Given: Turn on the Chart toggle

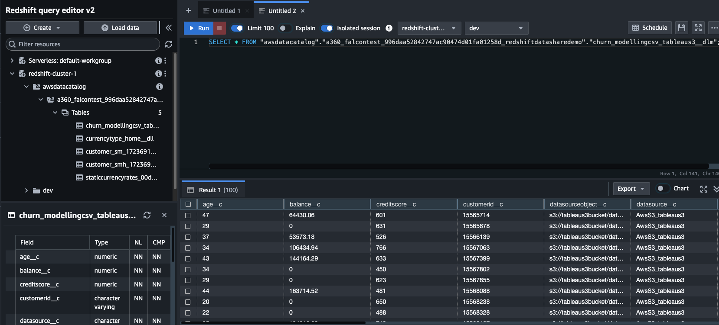Looking at the screenshot, I should tap(662, 189).
